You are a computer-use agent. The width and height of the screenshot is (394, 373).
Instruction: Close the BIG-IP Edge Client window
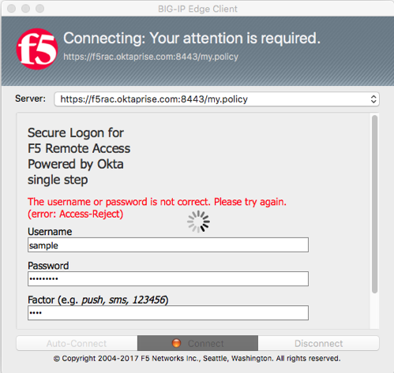(11, 9)
